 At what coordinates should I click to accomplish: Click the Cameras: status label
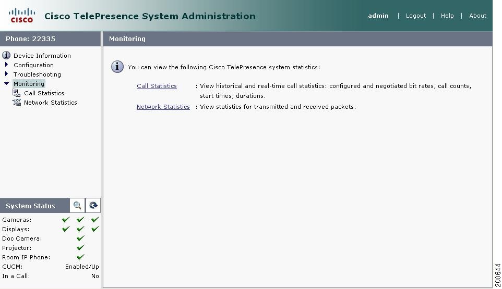click(17, 220)
